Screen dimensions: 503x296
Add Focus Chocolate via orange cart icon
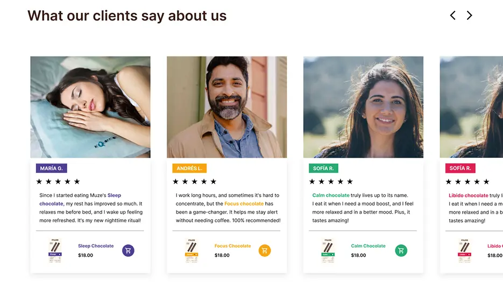point(265,251)
